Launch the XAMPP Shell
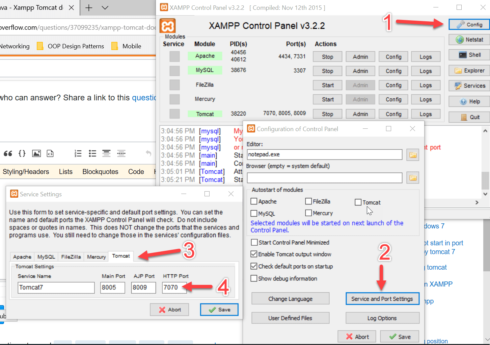The image size is (490, 345). [469, 55]
